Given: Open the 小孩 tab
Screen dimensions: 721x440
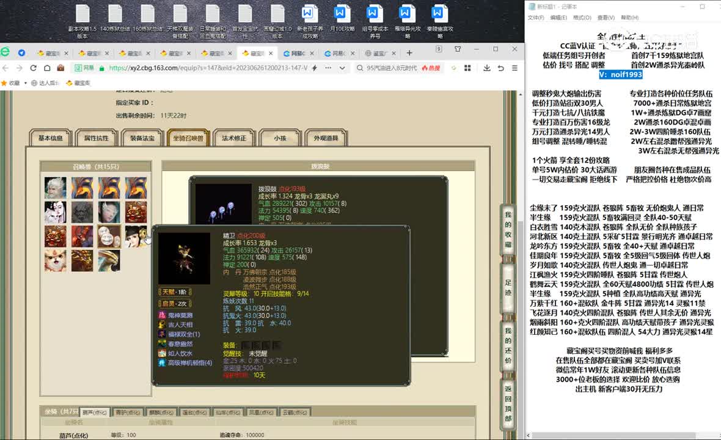Looking at the screenshot, I should click(x=280, y=138).
